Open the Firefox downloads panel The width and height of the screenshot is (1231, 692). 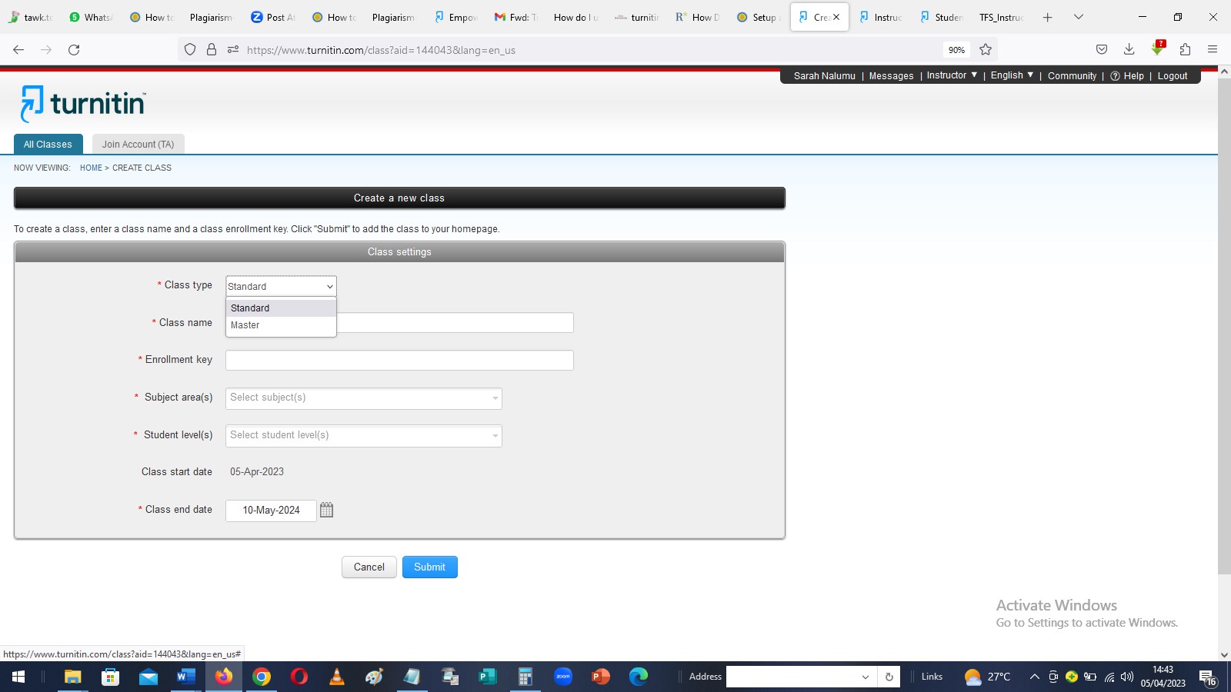1129,50
